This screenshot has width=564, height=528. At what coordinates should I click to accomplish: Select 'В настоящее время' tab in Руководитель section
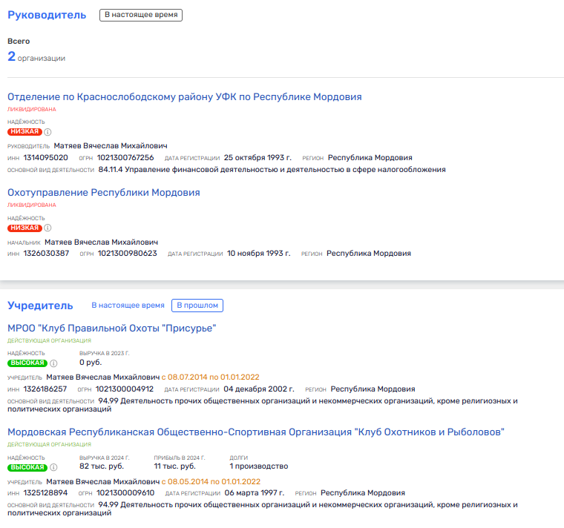pos(141,15)
